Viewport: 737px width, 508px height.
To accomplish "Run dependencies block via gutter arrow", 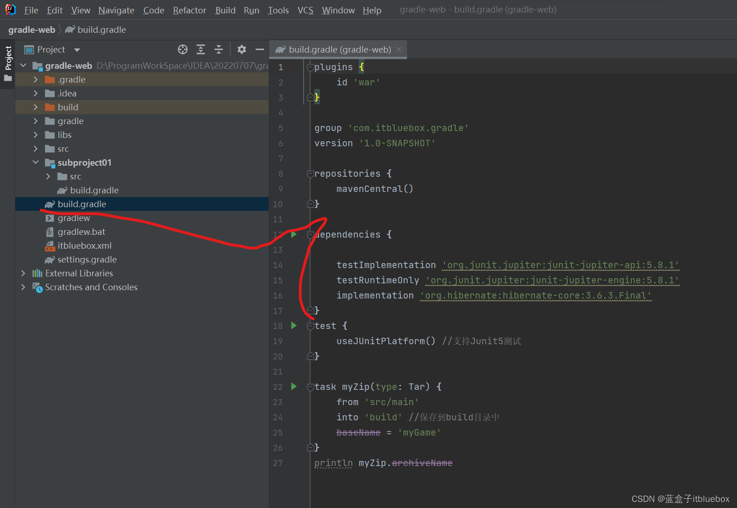I will coord(294,234).
